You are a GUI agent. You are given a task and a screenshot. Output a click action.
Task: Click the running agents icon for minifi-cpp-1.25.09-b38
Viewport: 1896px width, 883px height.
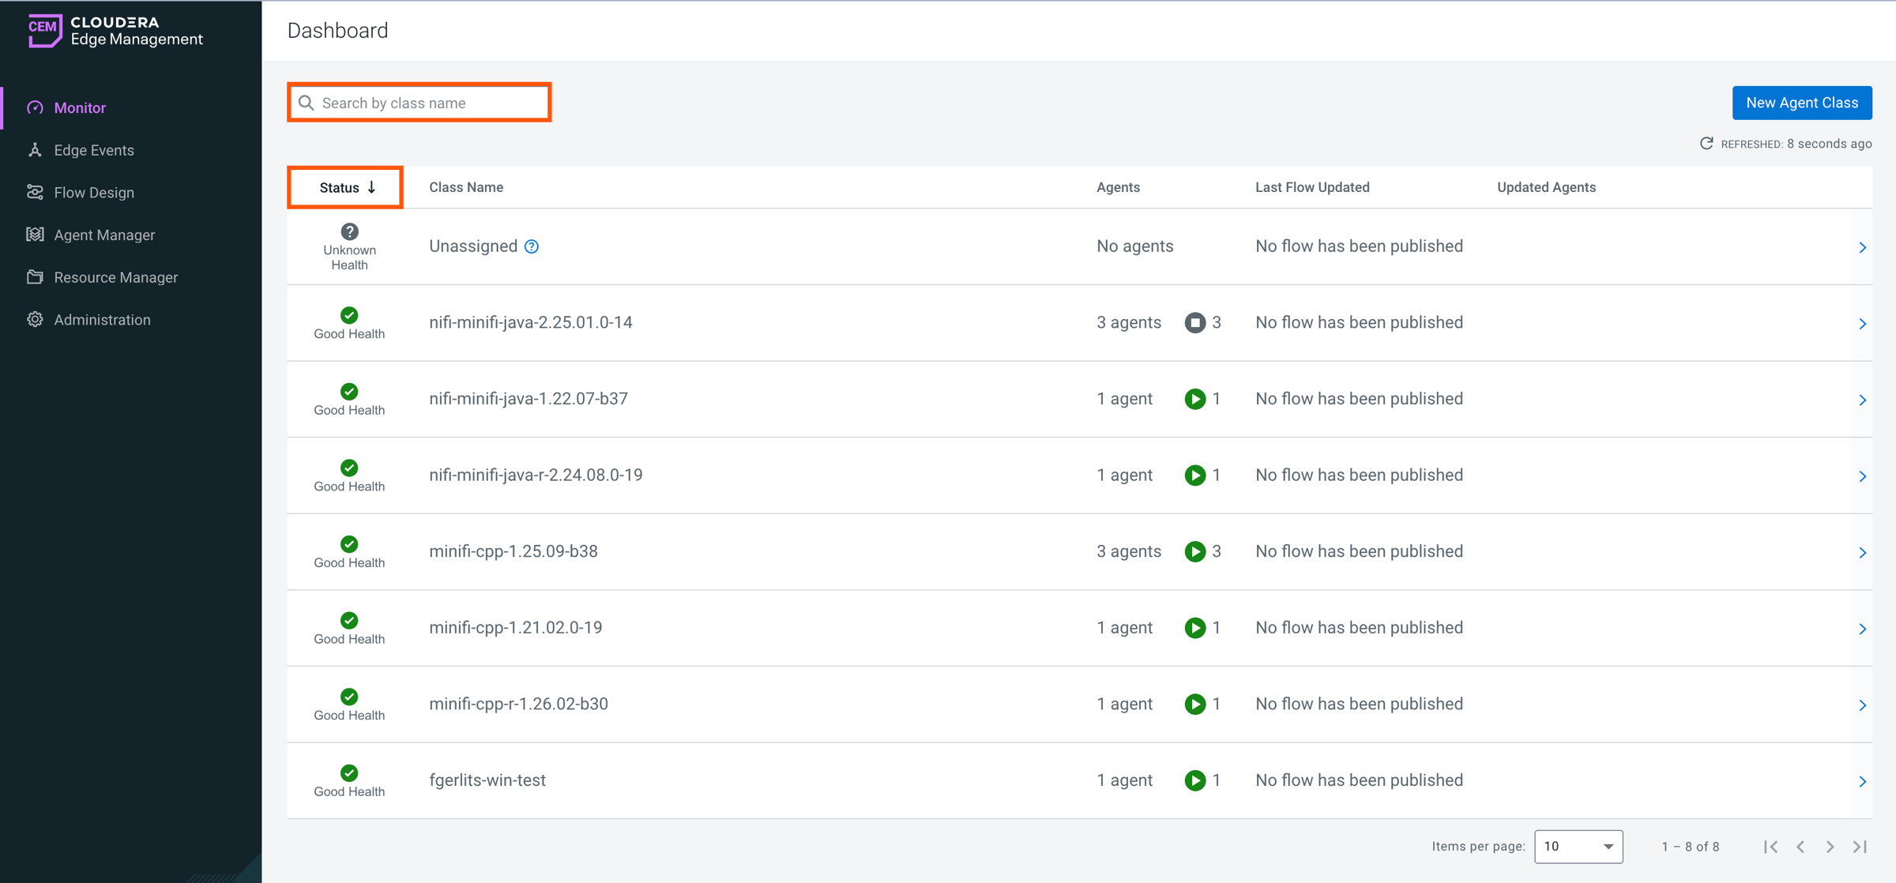tap(1194, 551)
